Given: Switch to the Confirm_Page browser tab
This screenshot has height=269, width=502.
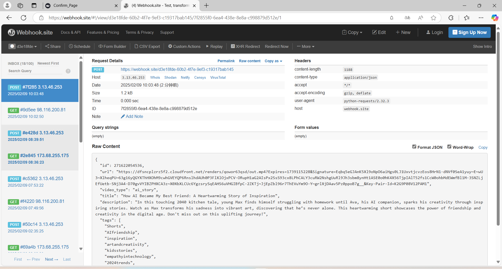Looking at the screenshot, I should 81,5.
